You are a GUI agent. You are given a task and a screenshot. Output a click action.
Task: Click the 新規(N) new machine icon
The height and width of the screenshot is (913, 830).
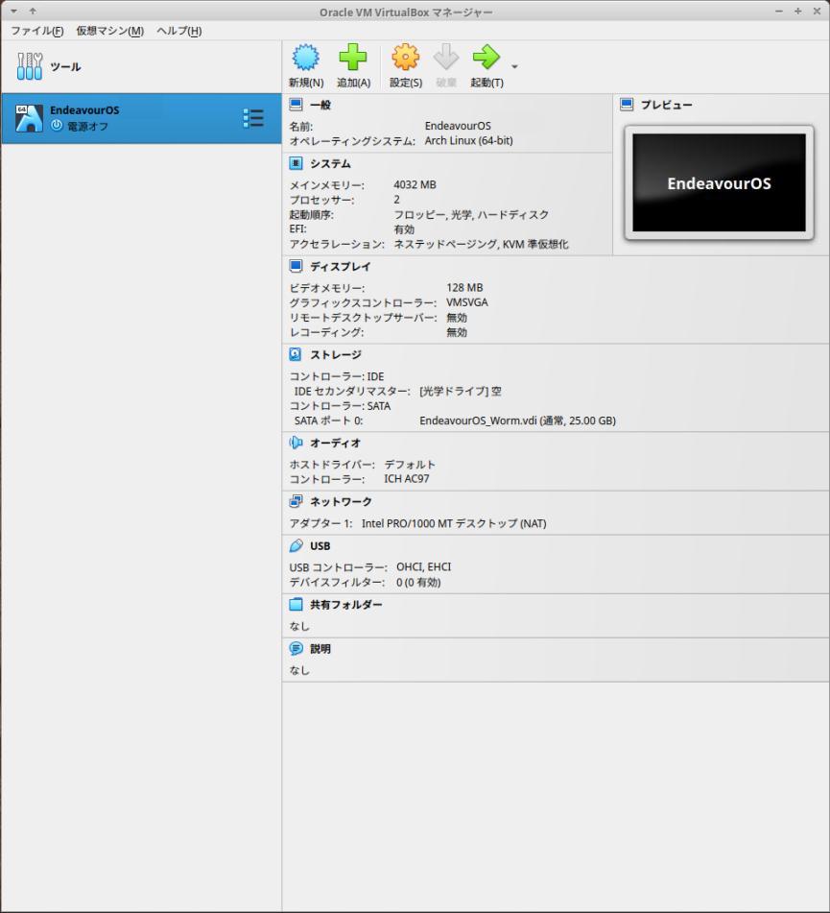(305, 58)
